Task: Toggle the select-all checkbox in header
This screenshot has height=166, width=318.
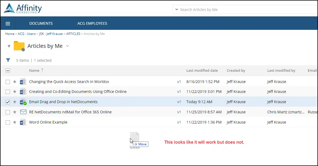Action: (8, 70)
